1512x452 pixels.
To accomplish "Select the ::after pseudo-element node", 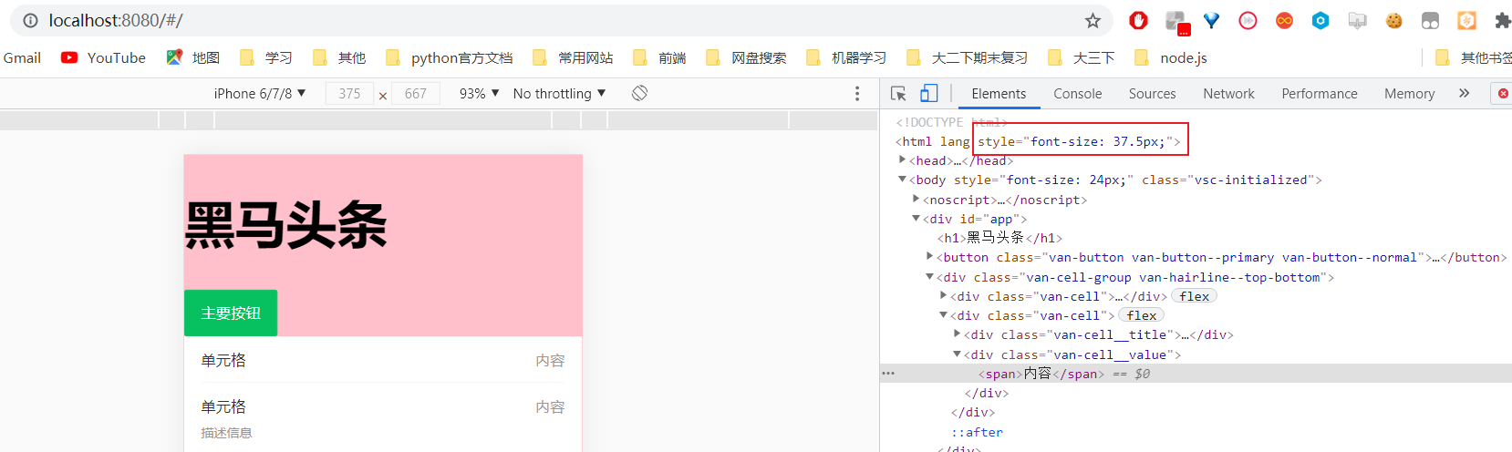I will 977,432.
